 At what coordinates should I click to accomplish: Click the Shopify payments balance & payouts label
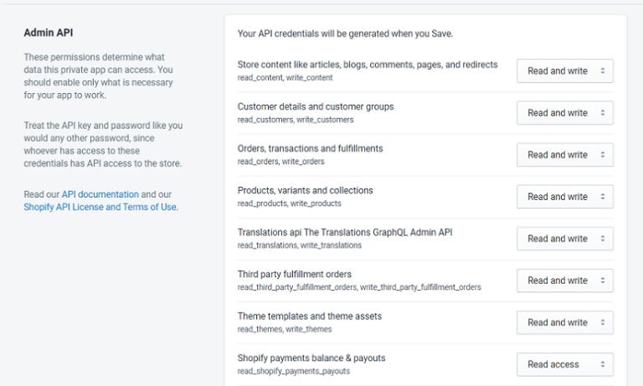pyautogui.click(x=311, y=358)
